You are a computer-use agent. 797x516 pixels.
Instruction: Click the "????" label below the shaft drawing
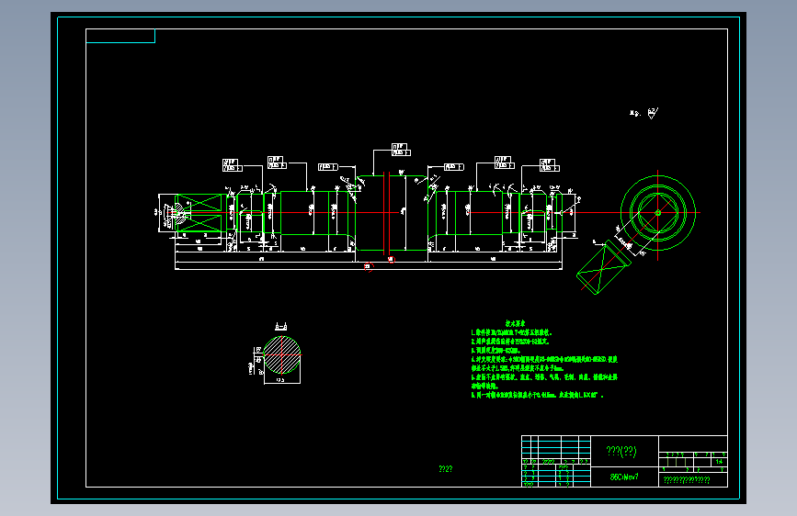pyautogui.click(x=445, y=469)
